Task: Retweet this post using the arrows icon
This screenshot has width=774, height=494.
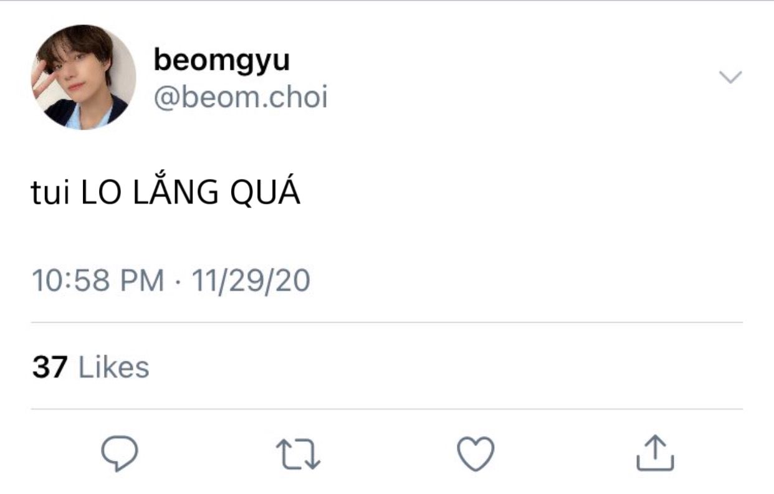Action: tap(298, 454)
